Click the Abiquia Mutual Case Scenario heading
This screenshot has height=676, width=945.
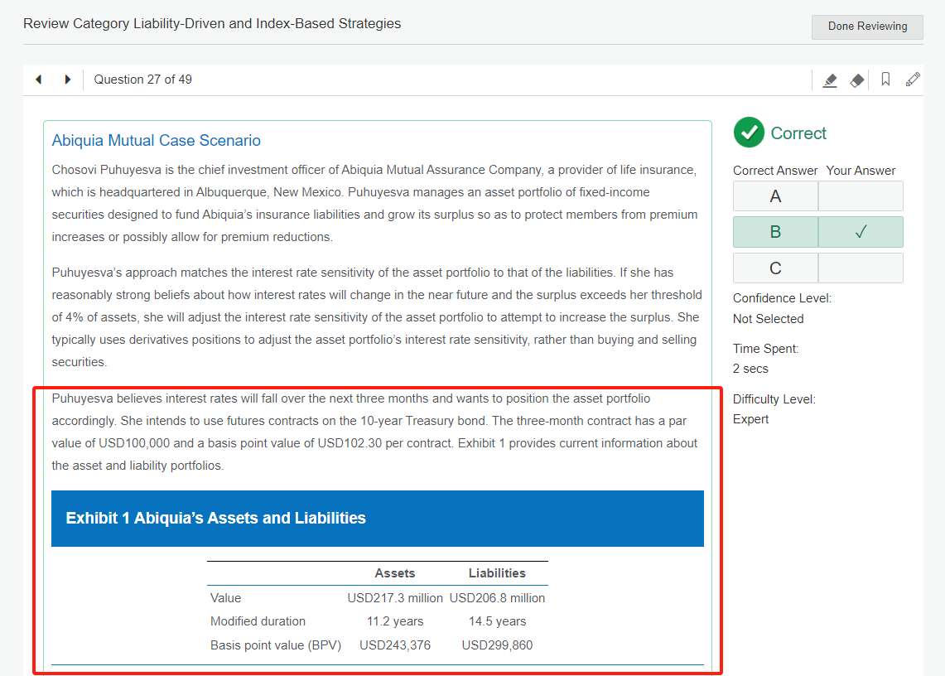(156, 141)
